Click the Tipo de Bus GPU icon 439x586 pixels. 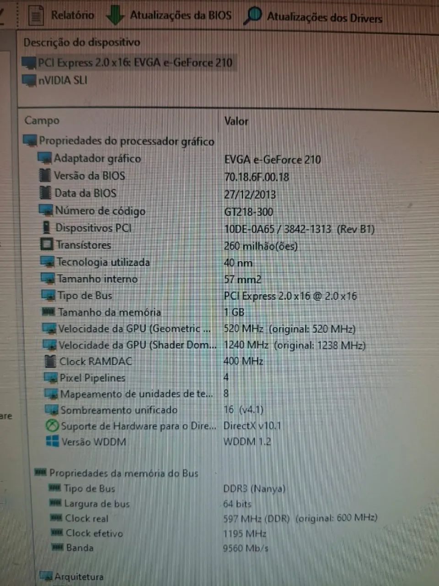48,295
